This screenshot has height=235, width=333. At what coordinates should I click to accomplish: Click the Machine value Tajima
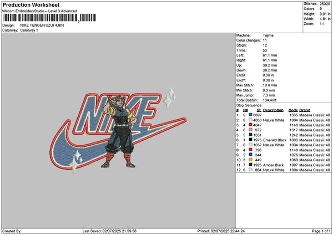[x=268, y=35]
